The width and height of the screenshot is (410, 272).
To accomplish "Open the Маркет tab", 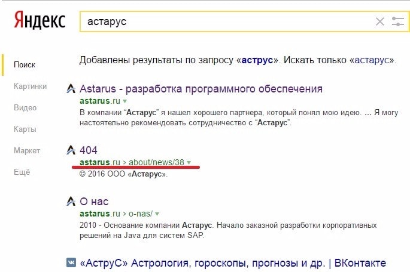I will (27, 150).
